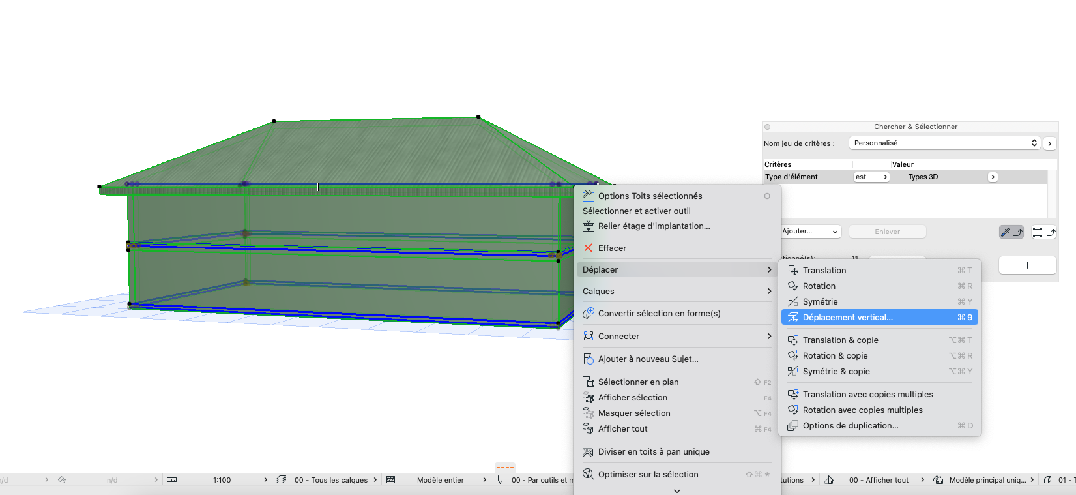The image size is (1076, 495).
Task: Click the Rotation & copie icon
Action: 793,355
